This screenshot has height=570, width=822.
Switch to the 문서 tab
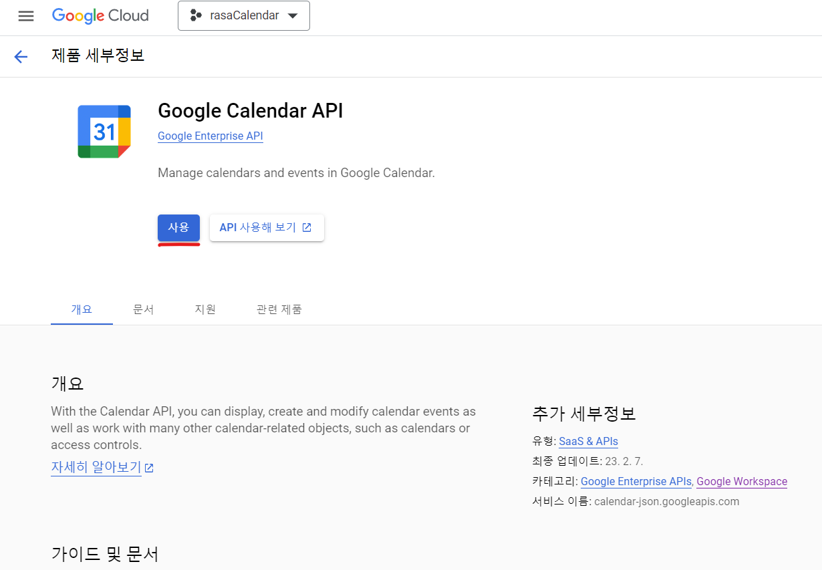(144, 309)
